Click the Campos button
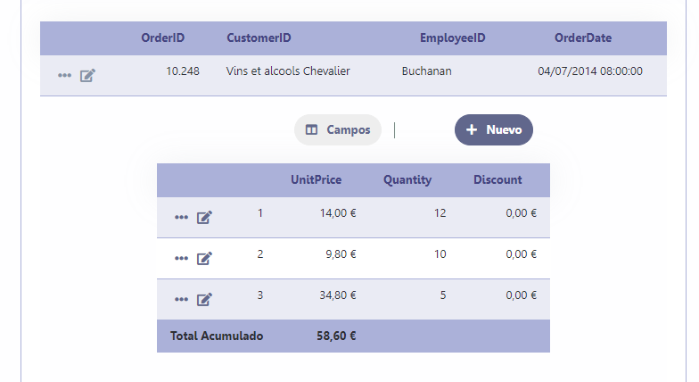Viewport: 699px width, 382px height. (x=338, y=129)
